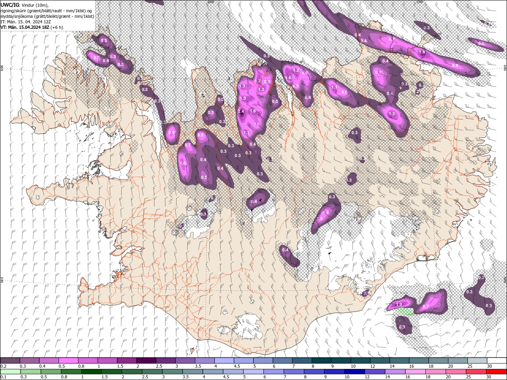Click the 'rigning/skúrir' legend description line

click(x=46, y=11)
